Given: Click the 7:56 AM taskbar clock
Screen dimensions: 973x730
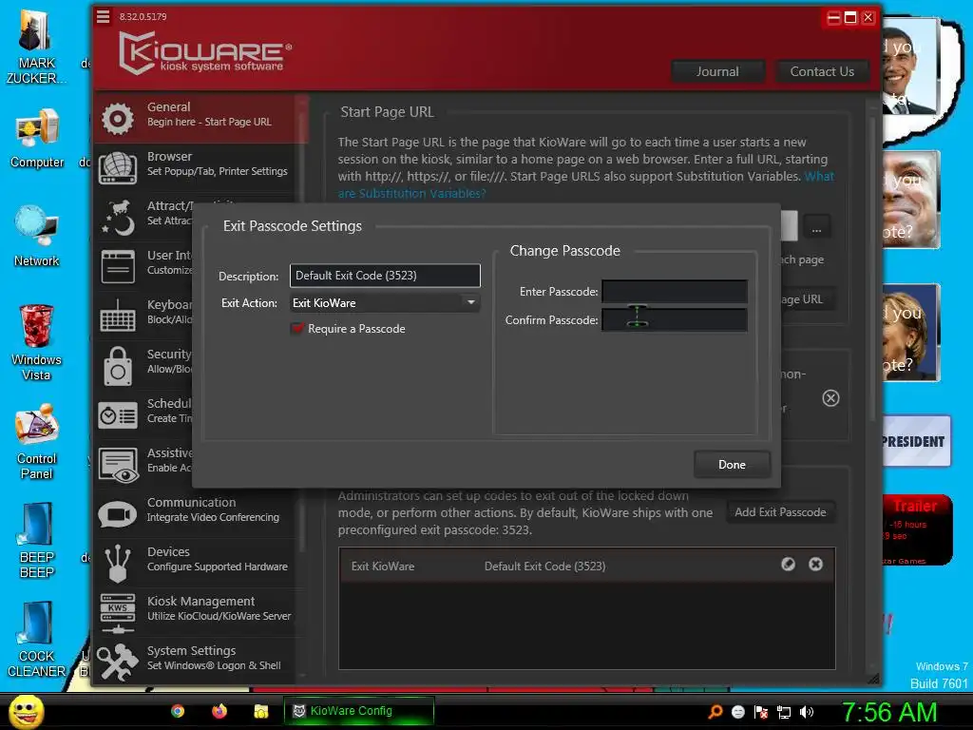Looking at the screenshot, I should point(888,712).
